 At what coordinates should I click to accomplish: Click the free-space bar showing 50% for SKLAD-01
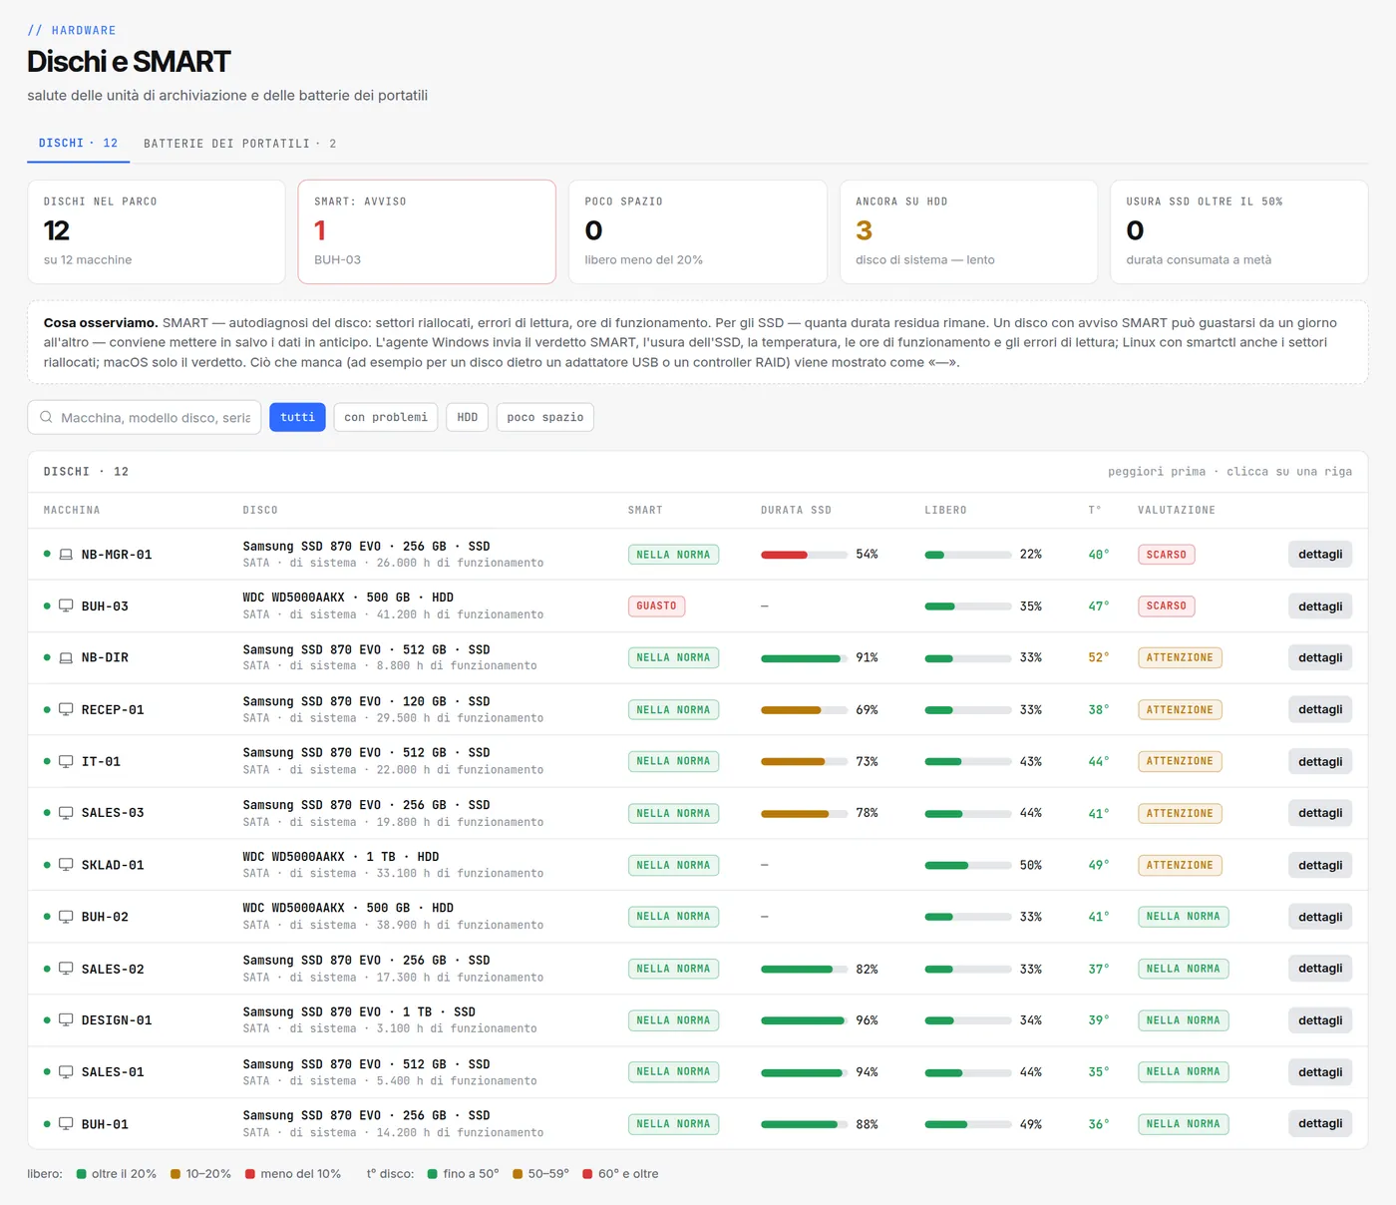tap(968, 865)
